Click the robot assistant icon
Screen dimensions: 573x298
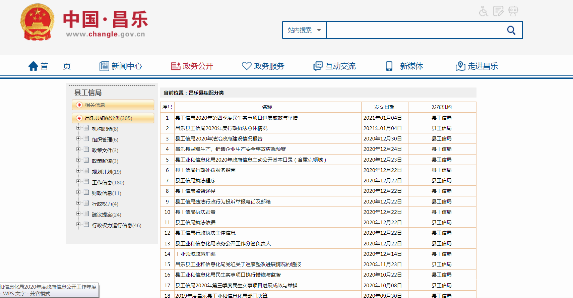[x=513, y=11]
